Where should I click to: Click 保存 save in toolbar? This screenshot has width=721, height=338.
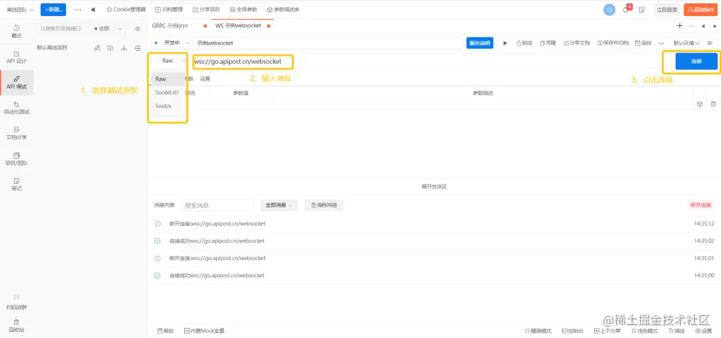[x=644, y=43]
